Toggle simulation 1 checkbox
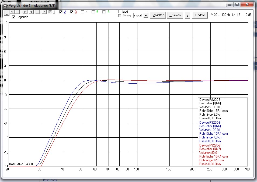Screen dimensions: 257x182 50,12
